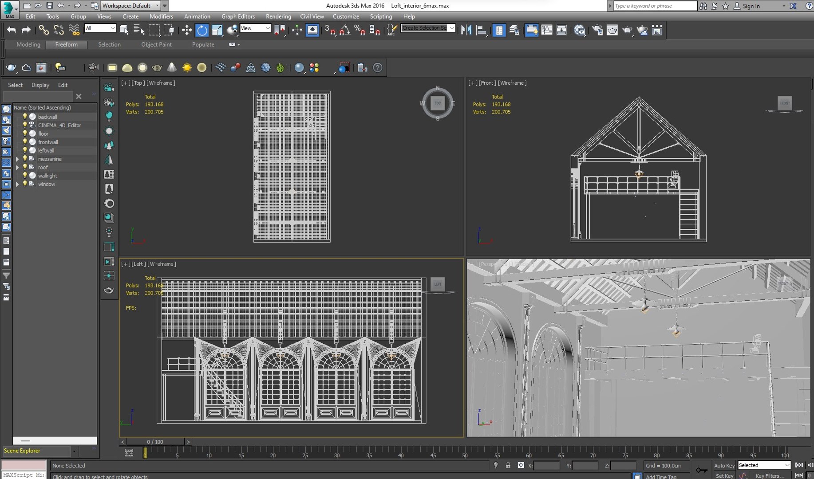
Task: Click the sun light icon in ribbon
Action: (x=187, y=68)
